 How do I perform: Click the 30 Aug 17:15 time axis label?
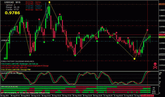[67, 96]
